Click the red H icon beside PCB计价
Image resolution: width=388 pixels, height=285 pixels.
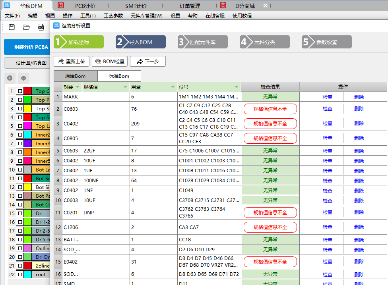coord(60,5)
